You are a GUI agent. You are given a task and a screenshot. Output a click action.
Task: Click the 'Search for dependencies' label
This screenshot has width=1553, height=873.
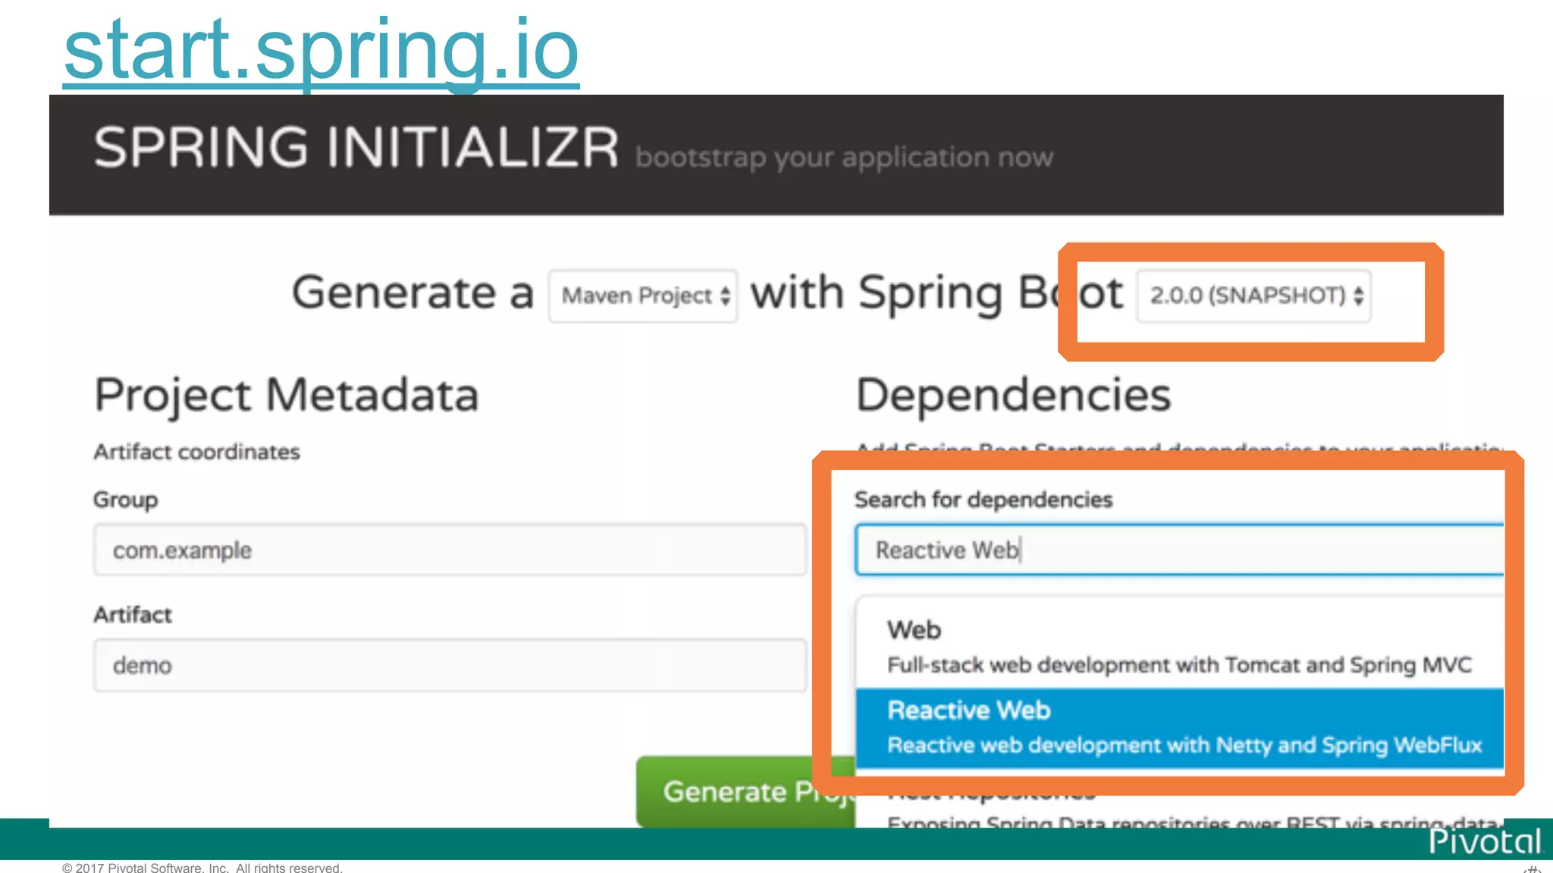coord(984,499)
